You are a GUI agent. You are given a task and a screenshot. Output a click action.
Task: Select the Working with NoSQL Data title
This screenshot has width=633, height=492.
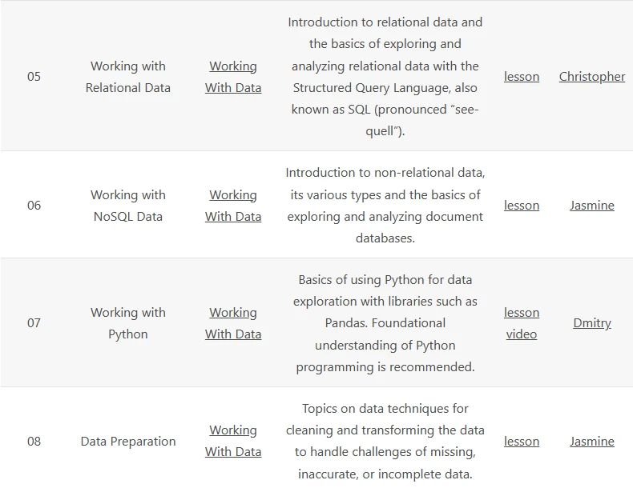pyautogui.click(x=128, y=206)
